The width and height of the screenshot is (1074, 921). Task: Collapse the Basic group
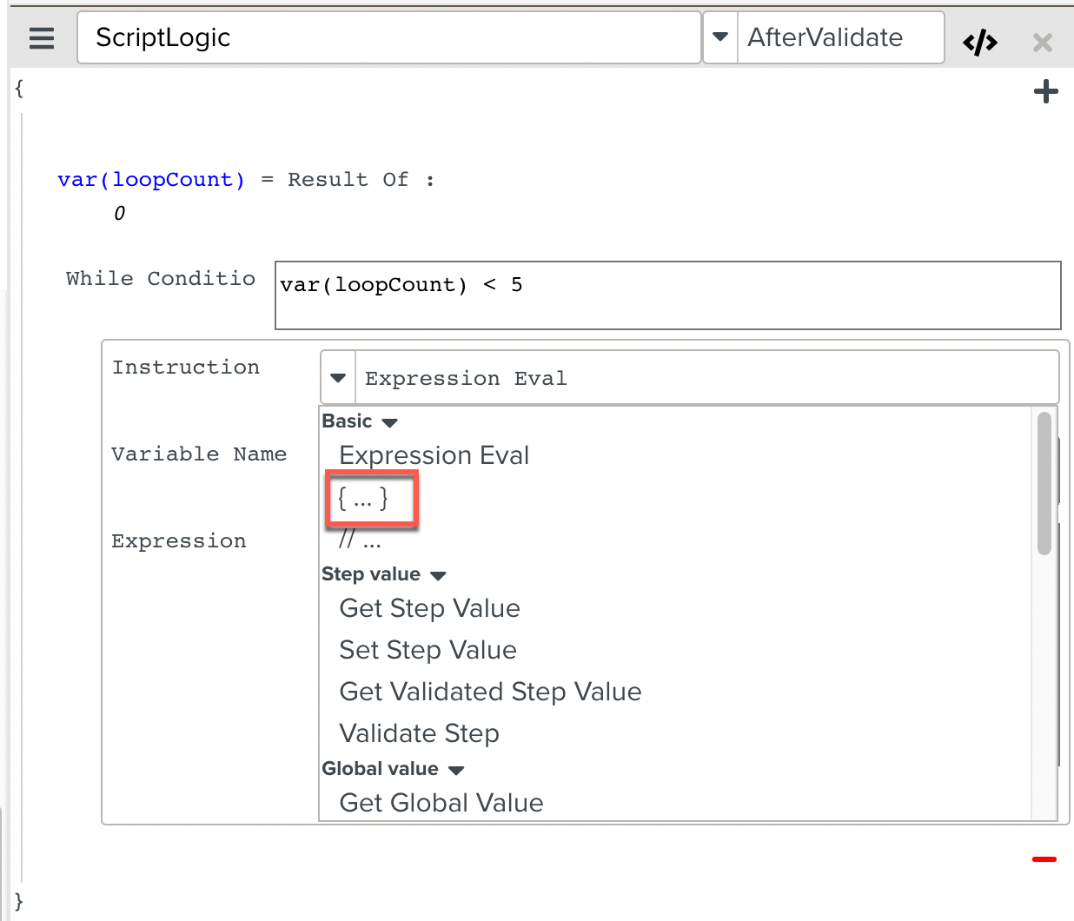tap(389, 422)
